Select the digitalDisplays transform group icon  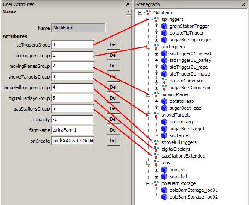(156, 149)
